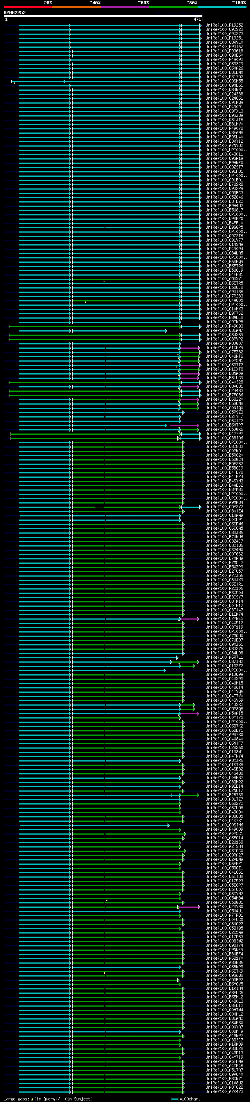Select label UniRef100_A7NYD2

tap(224, 146)
